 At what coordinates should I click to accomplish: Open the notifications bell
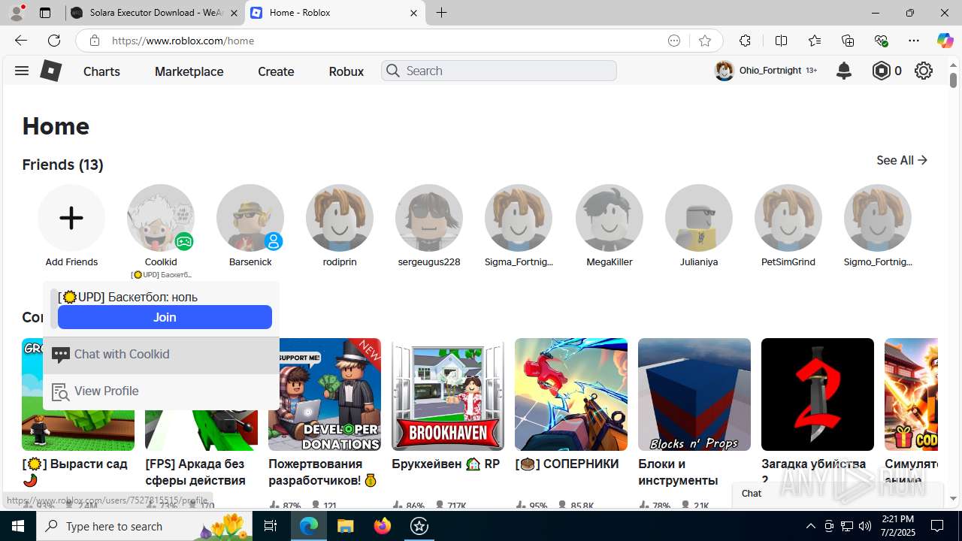tap(844, 71)
